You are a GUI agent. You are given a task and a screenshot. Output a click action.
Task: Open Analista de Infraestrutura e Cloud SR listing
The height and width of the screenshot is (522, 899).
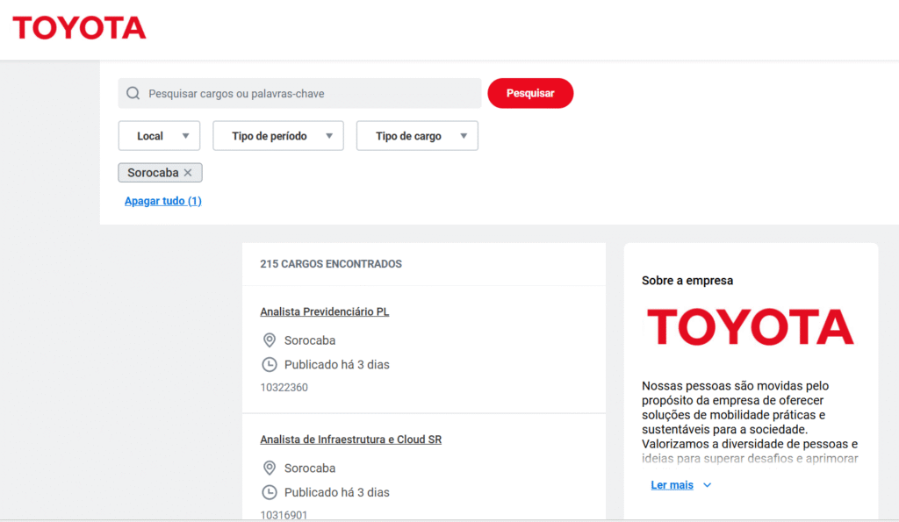(350, 440)
